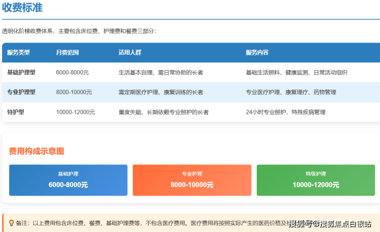Image resolution: width=380 pixels, height=232 pixels.
Task: Select the 特护型 row label
Action: pos(15,112)
